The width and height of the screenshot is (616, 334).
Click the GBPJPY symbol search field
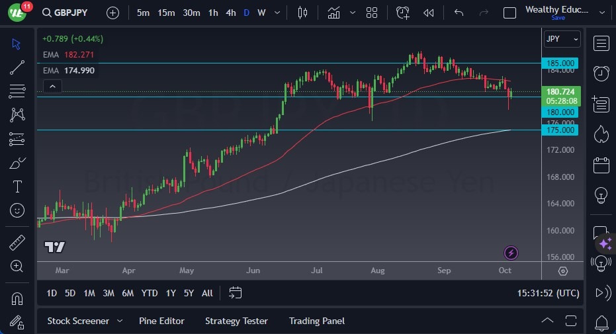[70, 13]
